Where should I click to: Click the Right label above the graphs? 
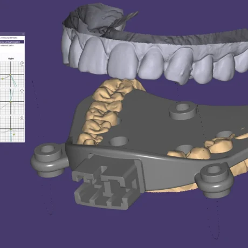(11, 59)
